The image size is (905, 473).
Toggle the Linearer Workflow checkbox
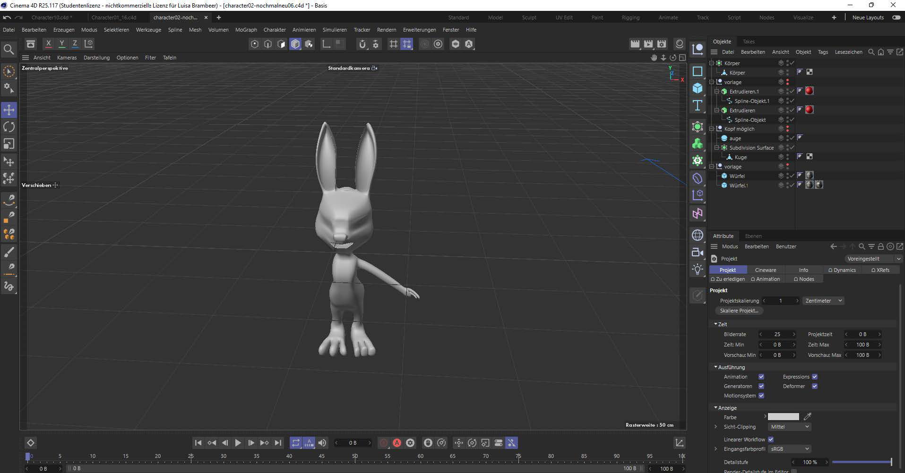click(771, 439)
